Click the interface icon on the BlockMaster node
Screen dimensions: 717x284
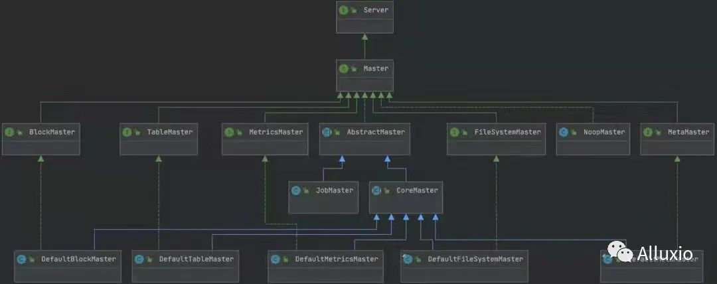click(9, 132)
